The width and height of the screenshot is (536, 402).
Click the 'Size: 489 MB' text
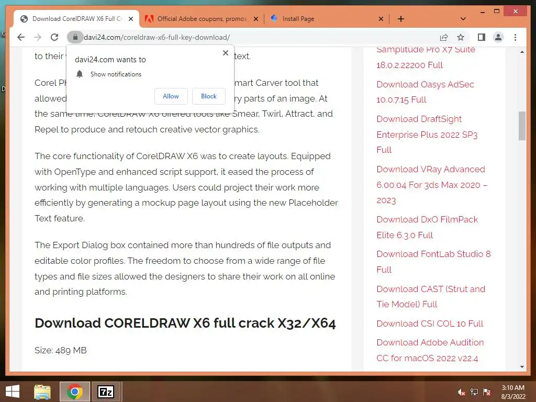point(61,350)
